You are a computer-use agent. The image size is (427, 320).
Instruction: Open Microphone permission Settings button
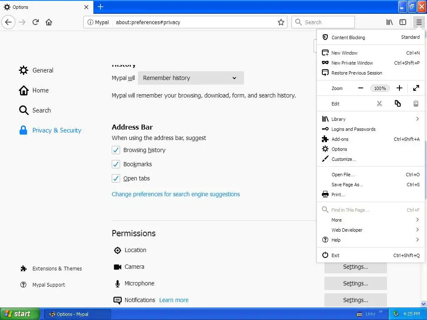(x=355, y=283)
